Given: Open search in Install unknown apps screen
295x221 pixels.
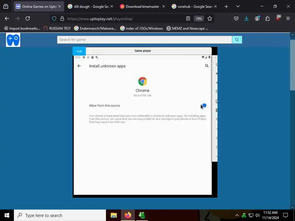Looking at the screenshot, I should (x=207, y=66).
